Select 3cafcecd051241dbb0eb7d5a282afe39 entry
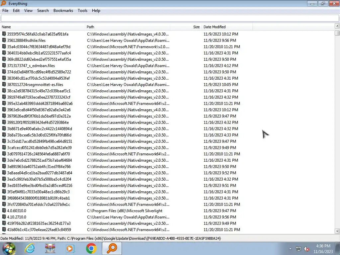 click(39, 147)
